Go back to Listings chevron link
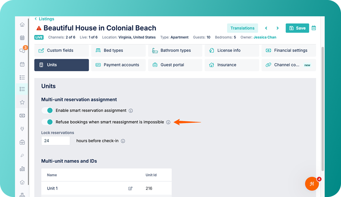This screenshot has height=197, width=341. click(44, 19)
